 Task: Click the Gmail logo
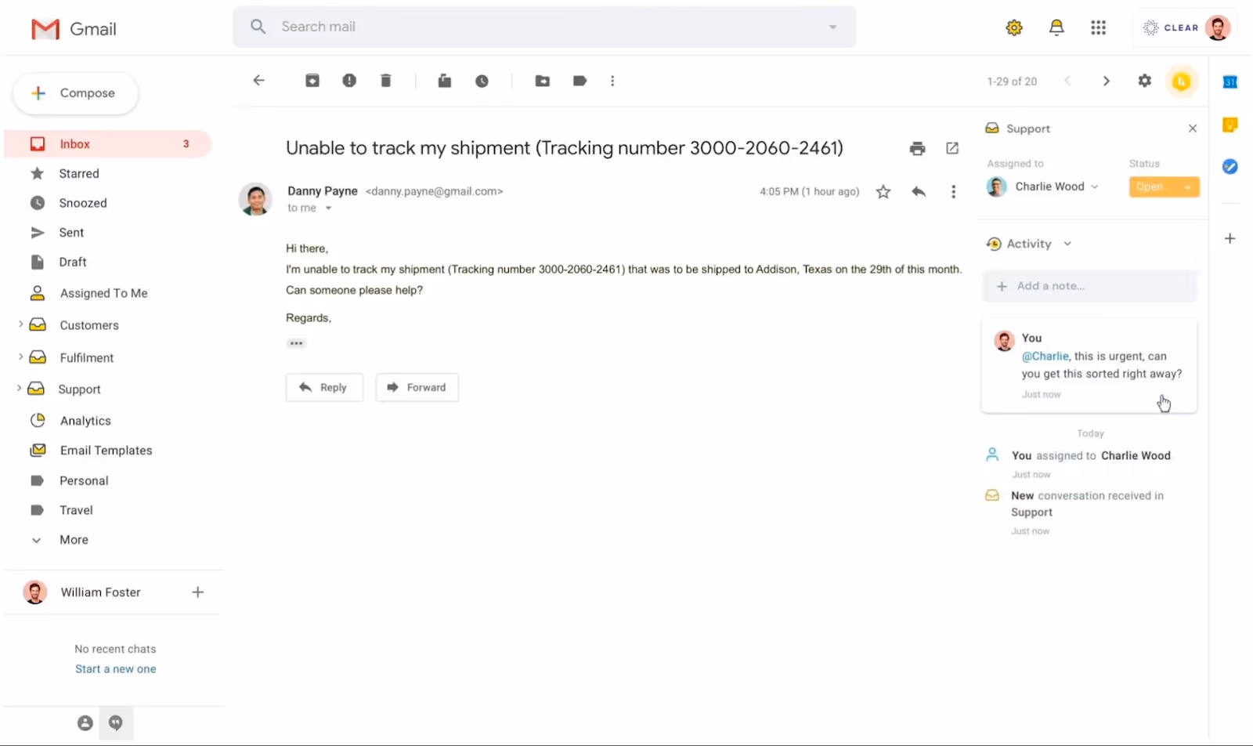[74, 29]
